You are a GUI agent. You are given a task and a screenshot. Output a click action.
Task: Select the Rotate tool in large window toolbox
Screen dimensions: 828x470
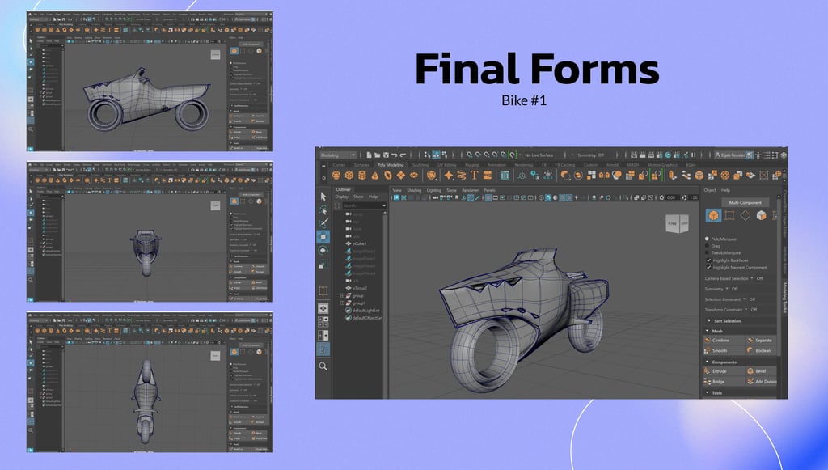click(323, 250)
